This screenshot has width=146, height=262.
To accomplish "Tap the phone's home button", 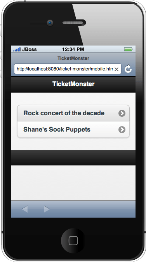I will point(73,241).
